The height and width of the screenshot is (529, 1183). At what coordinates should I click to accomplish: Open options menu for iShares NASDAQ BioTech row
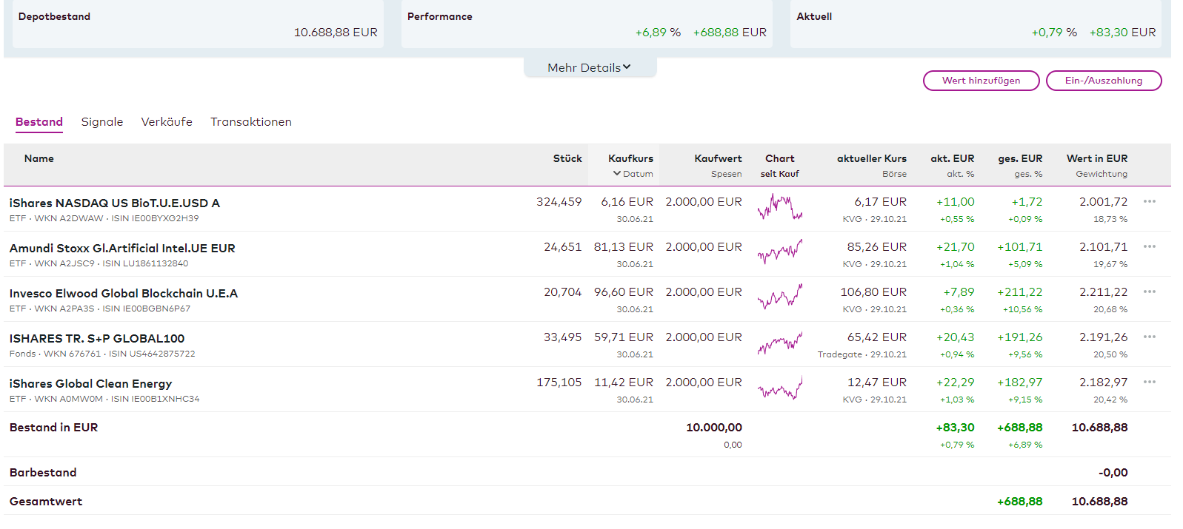(x=1149, y=201)
